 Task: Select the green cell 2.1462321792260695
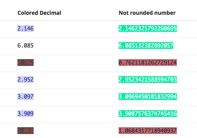tap(148, 28)
